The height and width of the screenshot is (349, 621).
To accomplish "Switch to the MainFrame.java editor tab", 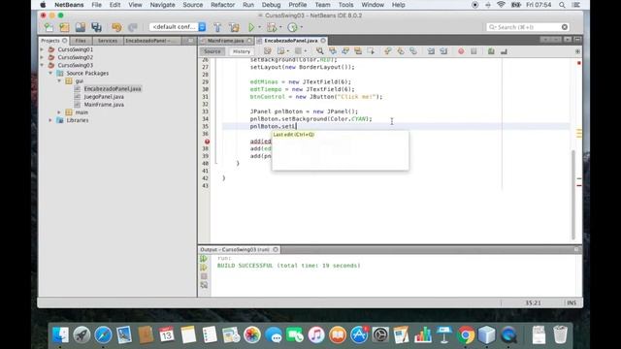I will tap(226, 41).
